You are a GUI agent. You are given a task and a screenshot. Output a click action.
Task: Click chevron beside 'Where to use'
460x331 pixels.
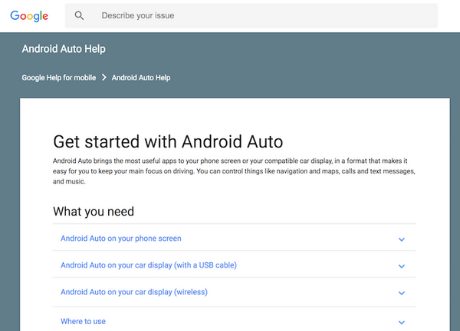point(401,322)
